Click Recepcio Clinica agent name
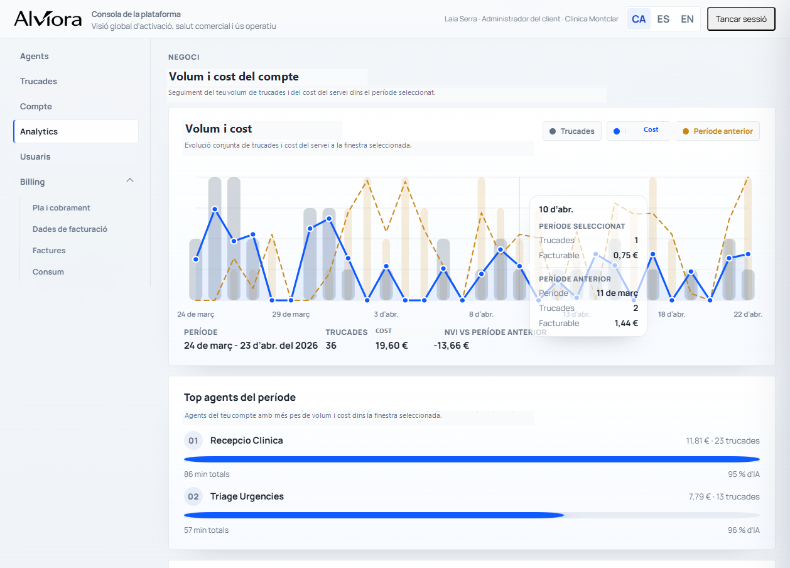 pos(247,441)
